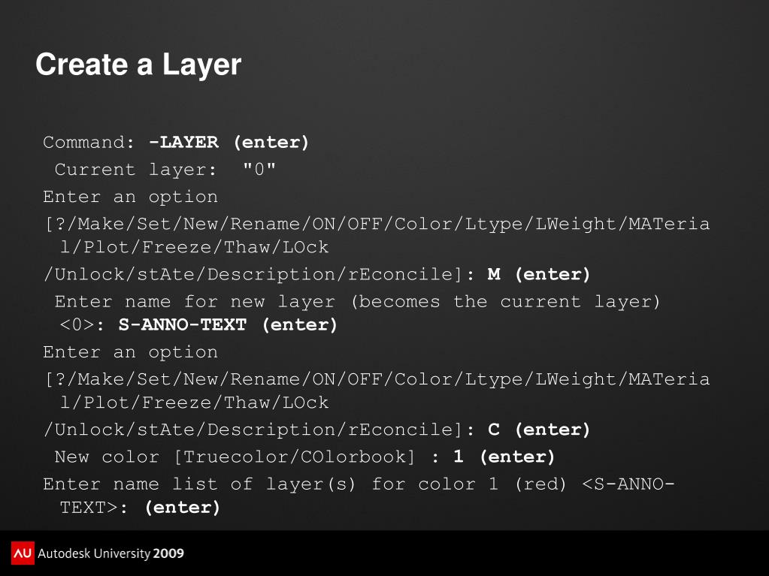This screenshot has width=769, height=576.
Task: Click the red AU logo icon
Action: (23, 553)
